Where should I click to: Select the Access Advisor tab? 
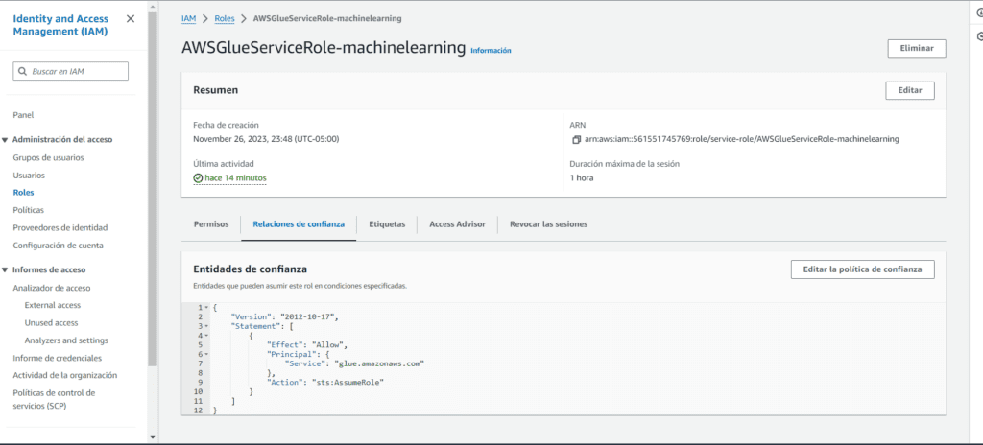(x=457, y=224)
